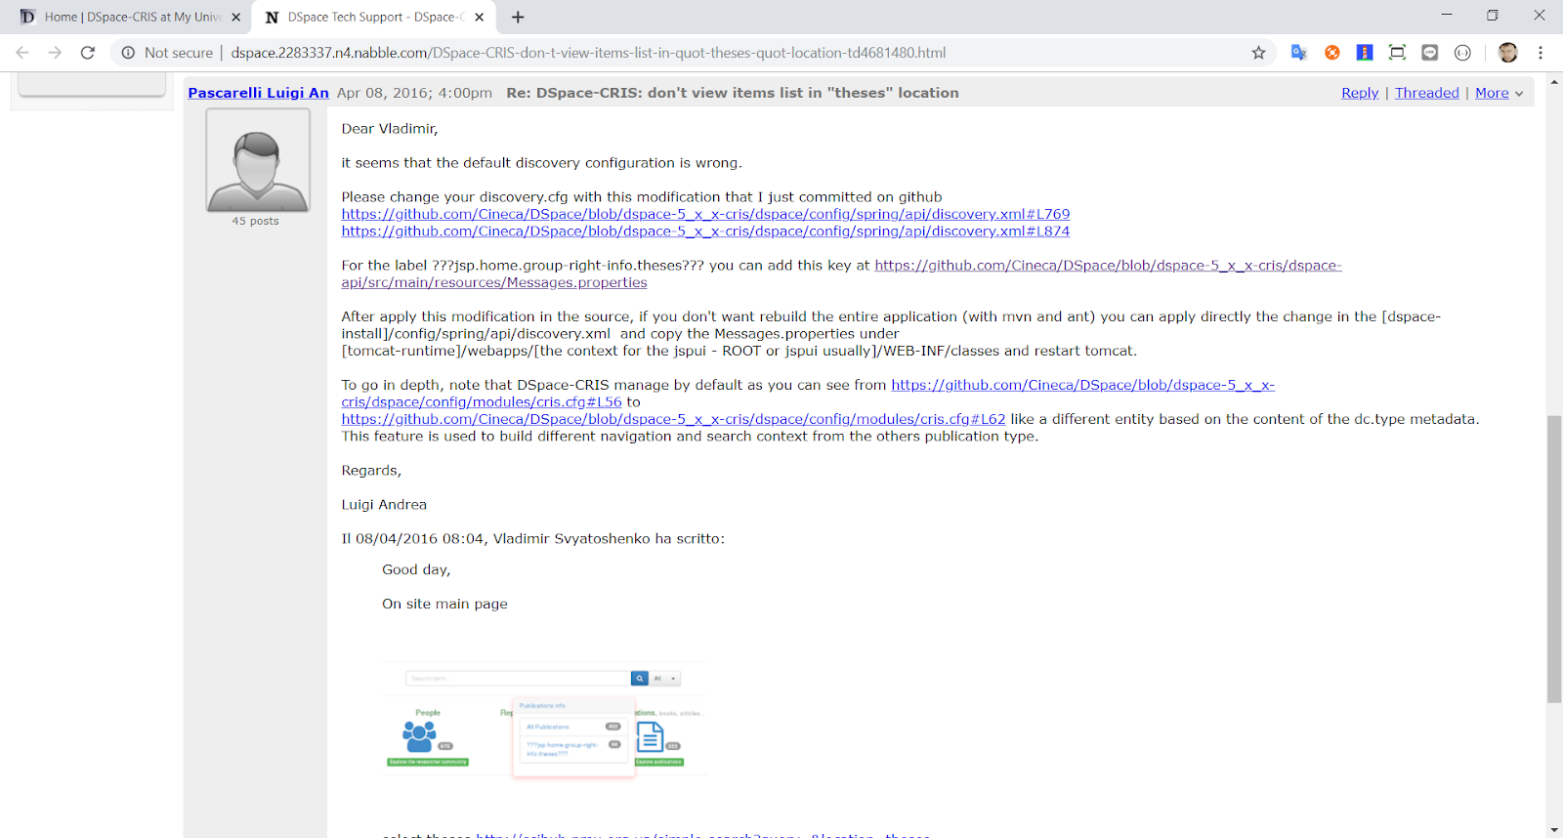The width and height of the screenshot is (1563, 838).
Task: Select the post subject title text
Action: click(733, 93)
